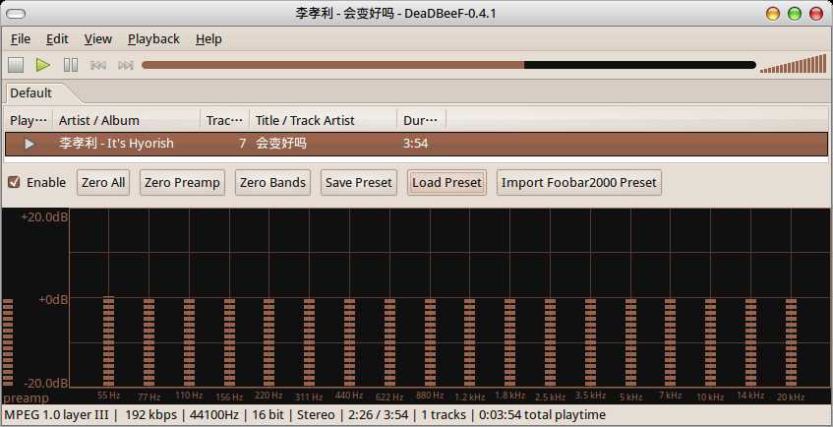Select the Default playlist tab
833x427 pixels.
pos(31,93)
